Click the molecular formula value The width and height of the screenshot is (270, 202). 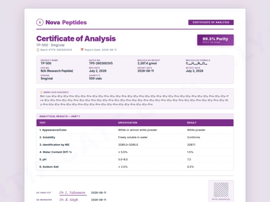196,63
